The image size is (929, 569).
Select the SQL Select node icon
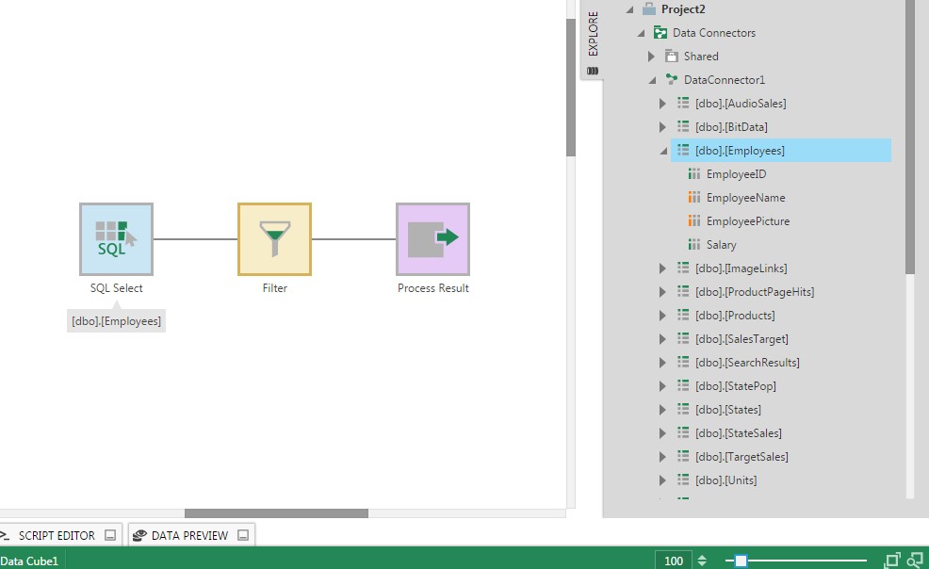point(115,238)
